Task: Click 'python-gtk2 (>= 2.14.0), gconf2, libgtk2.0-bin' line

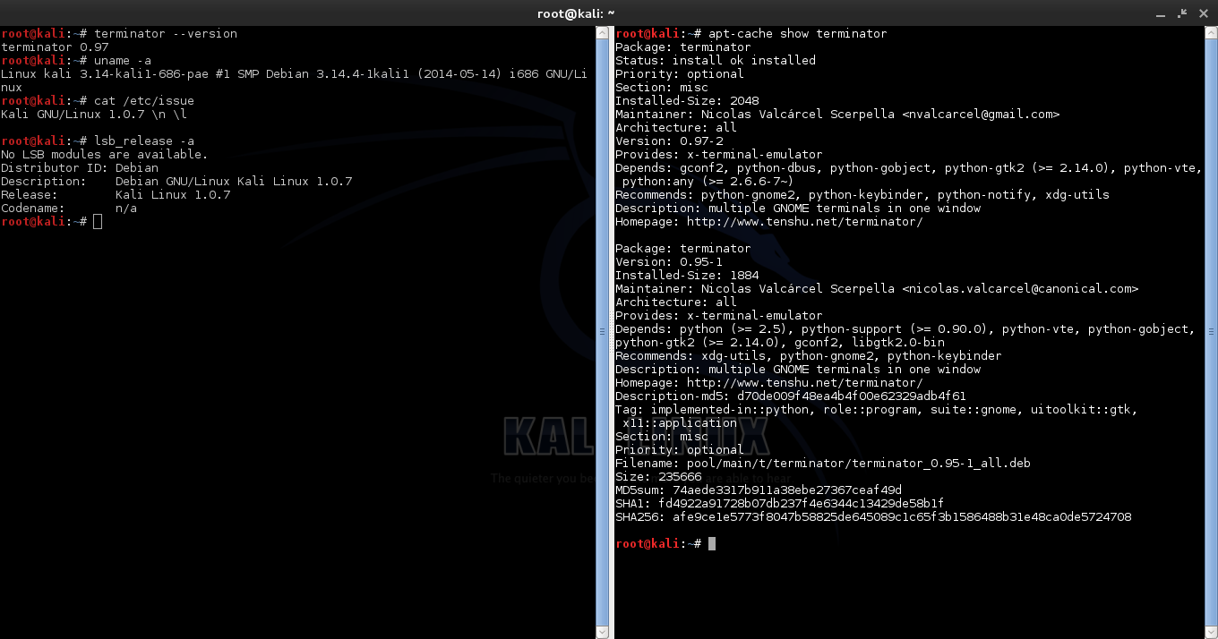Action: (780, 343)
